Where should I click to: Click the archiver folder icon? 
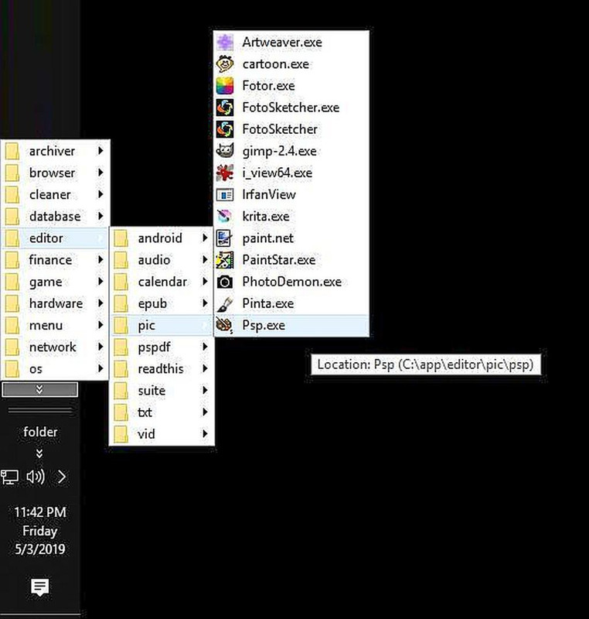pos(12,151)
